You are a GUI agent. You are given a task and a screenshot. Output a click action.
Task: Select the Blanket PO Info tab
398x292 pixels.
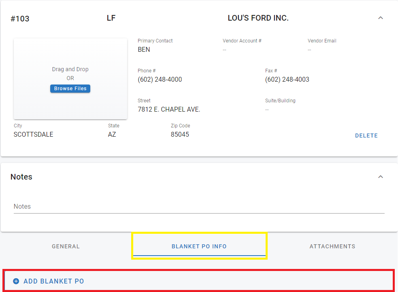199,246
